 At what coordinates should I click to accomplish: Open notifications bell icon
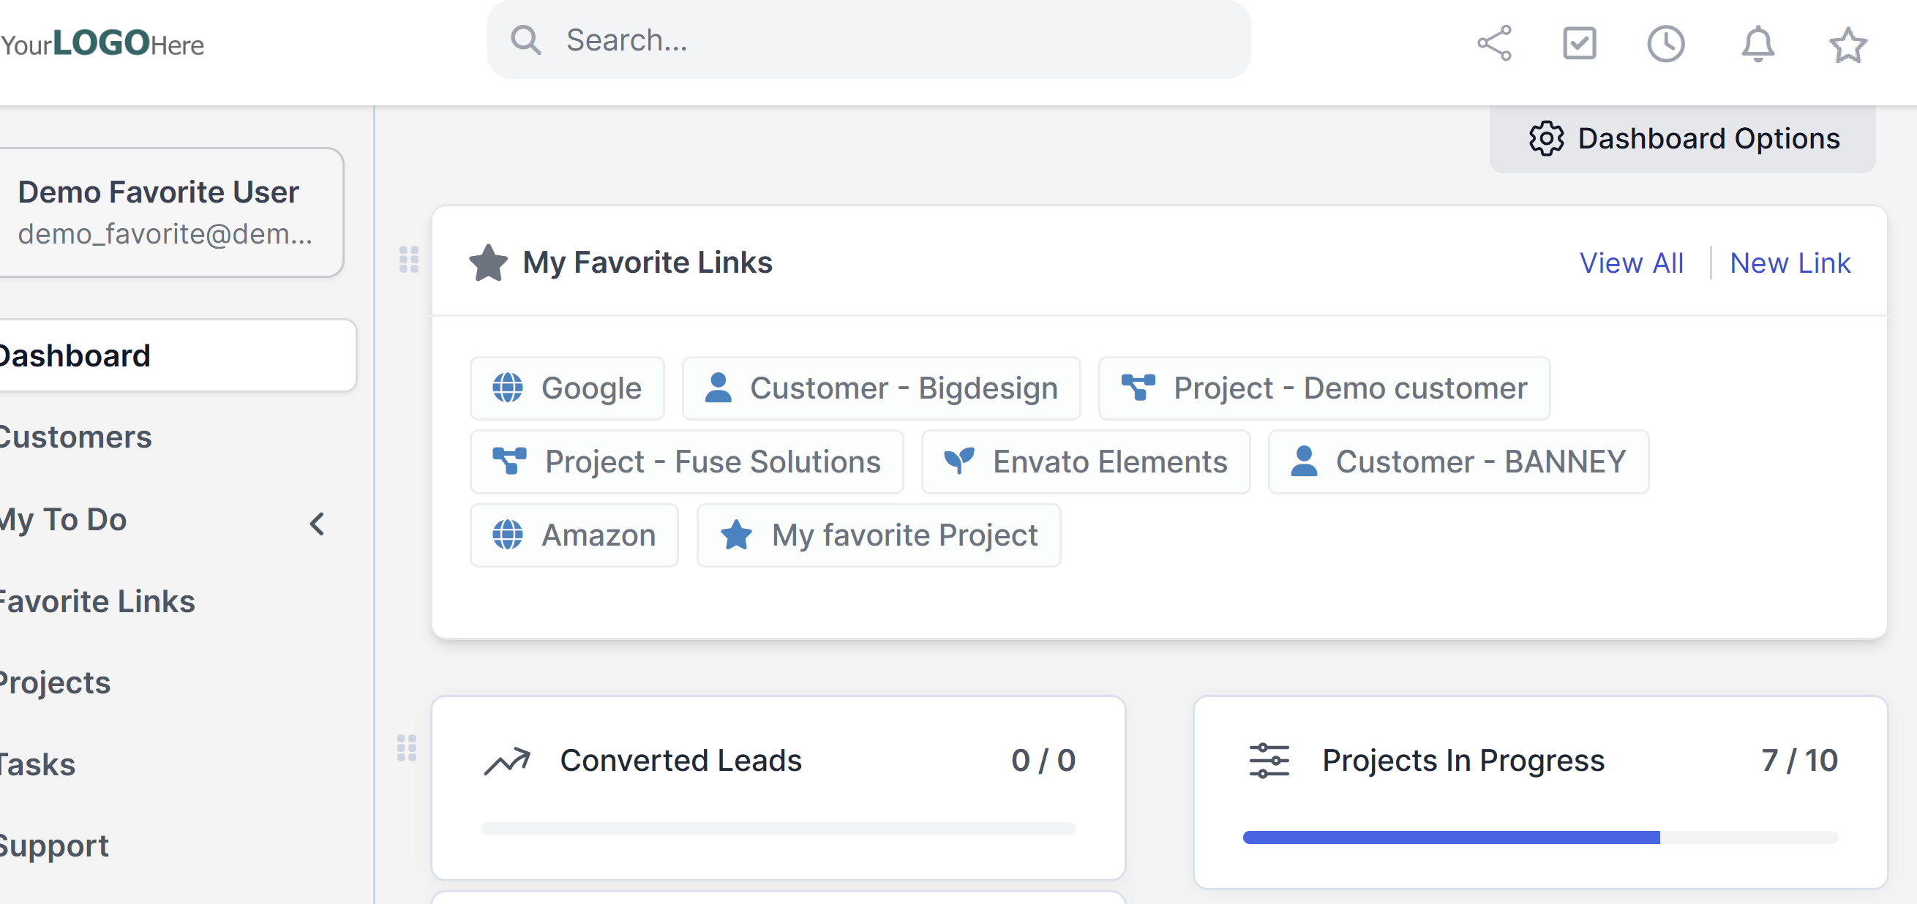tap(1757, 43)
